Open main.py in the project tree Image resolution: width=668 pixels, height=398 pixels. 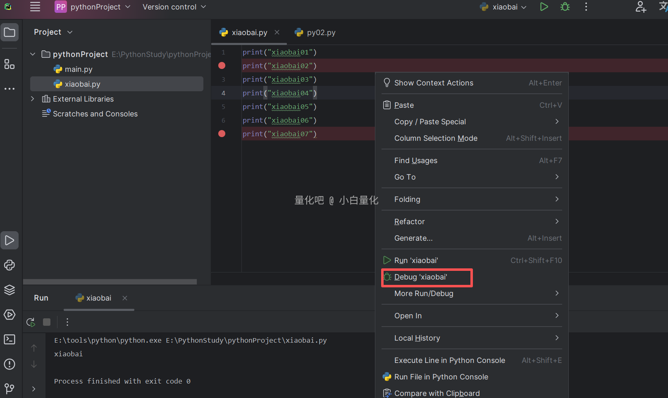point(79,69)
